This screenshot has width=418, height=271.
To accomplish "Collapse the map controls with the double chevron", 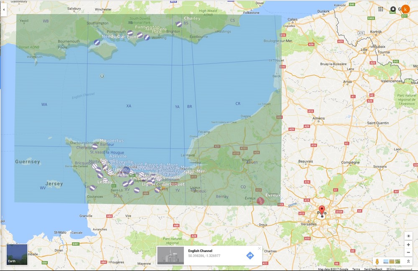I will 408,261.
